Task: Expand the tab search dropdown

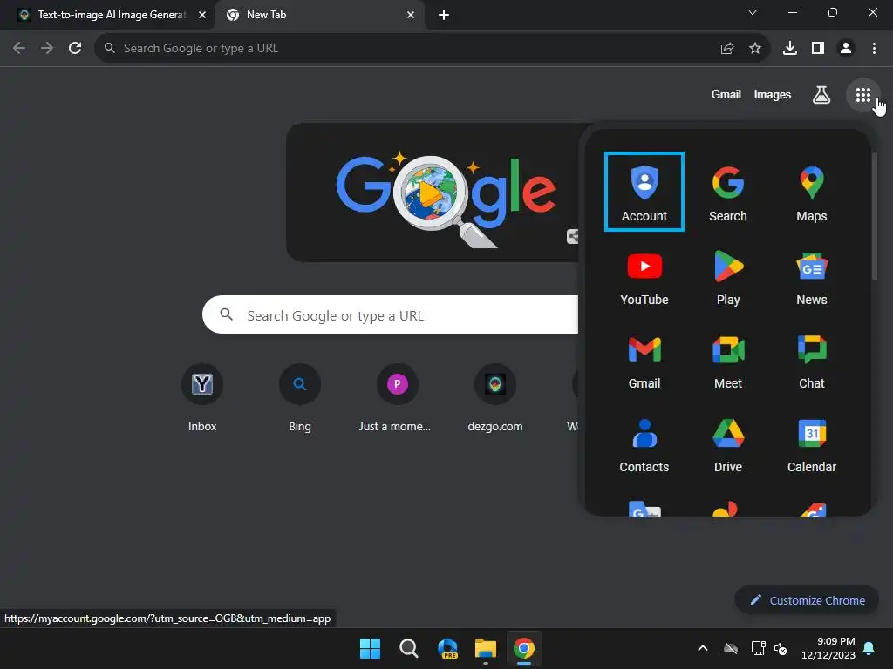Action: (753, 12)
